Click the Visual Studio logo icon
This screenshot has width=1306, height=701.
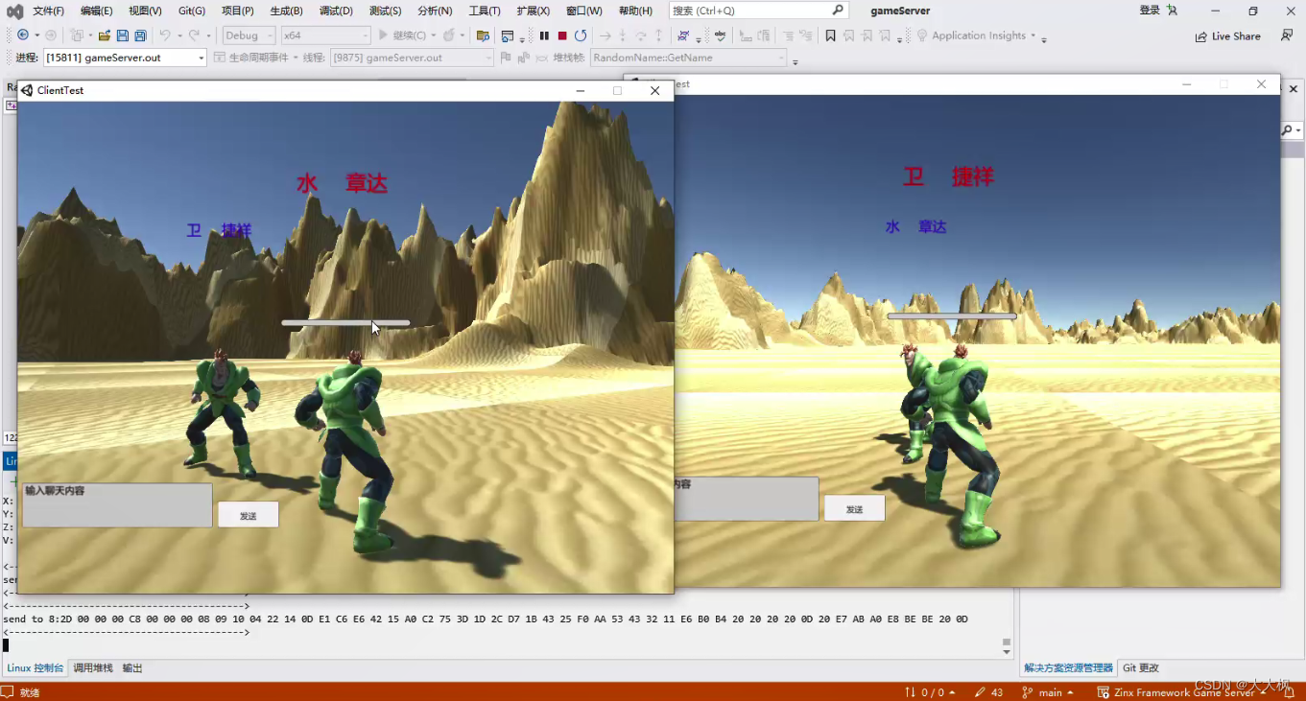[x=14, y=12]
